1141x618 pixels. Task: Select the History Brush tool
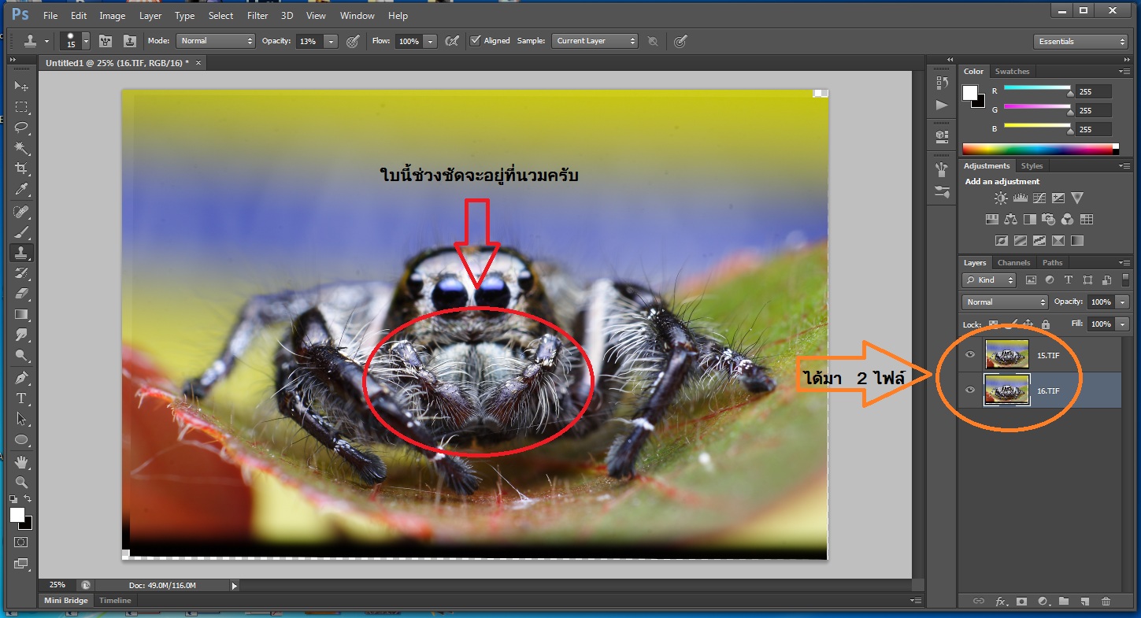pyautogui.click(x=22, y=273)
